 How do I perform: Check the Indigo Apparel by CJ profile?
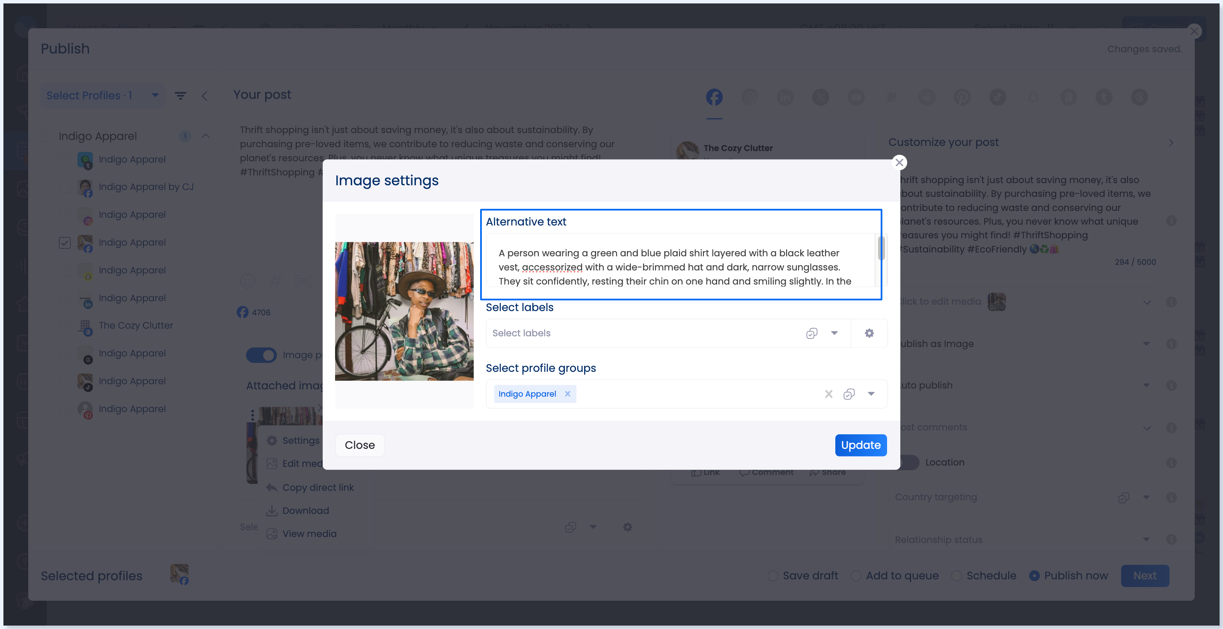(65, 187)
